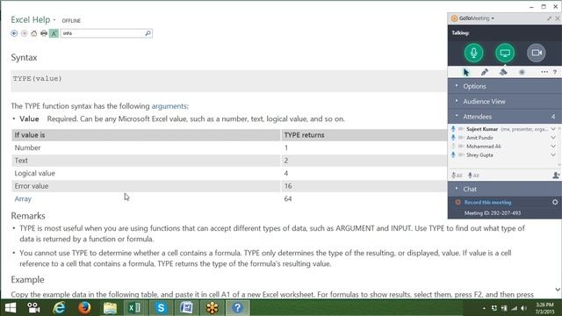
Task: Click the scroll-down arrow of help page
Action: click(558, 290)
